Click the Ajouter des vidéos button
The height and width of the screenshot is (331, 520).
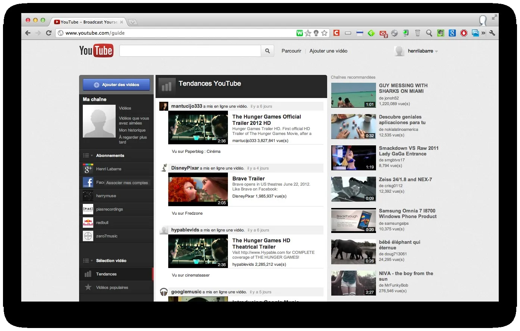(116, 85)
